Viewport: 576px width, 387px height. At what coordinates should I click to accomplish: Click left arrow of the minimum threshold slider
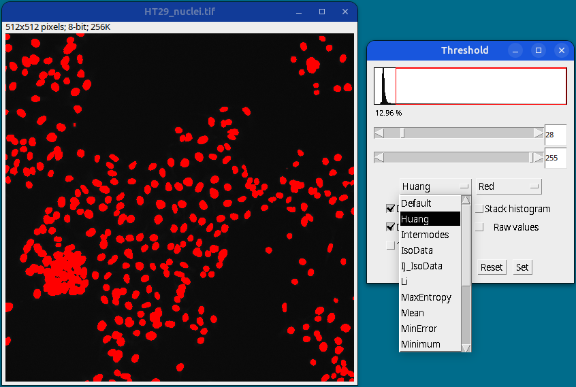[x=379, y=133]
